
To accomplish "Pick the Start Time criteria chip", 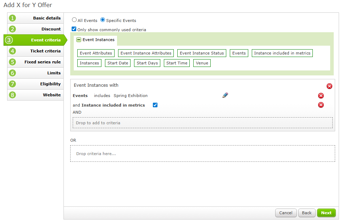I will coord(177,63).
